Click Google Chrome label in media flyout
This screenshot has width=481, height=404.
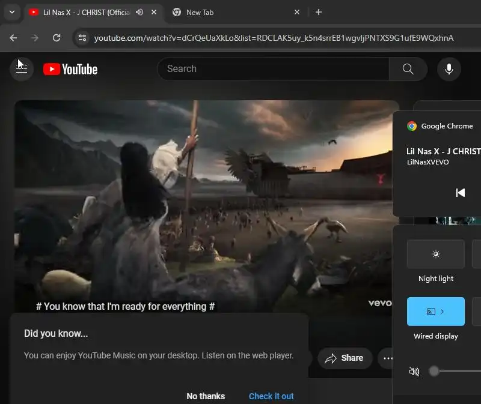point(447,126)
